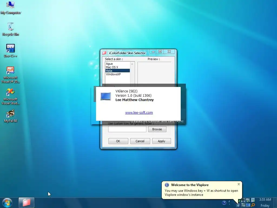Click the Lee Matthew Chantrey author name

pos(135,100)
